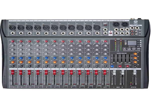
Task: Click the channel 5 blue AUX knob
Action: point(46,58)
